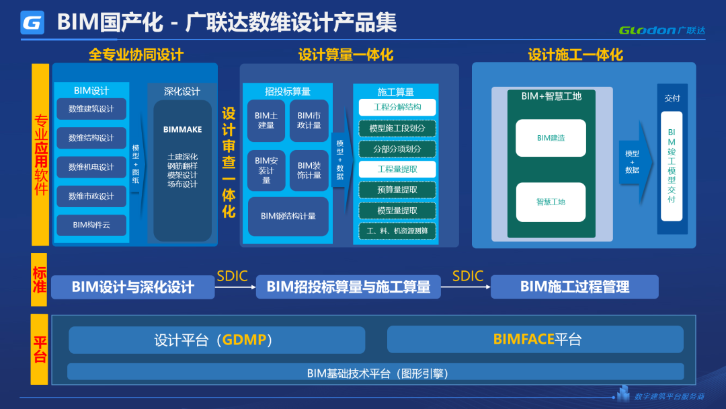Click the 施工算量 column header

(395, 91)
